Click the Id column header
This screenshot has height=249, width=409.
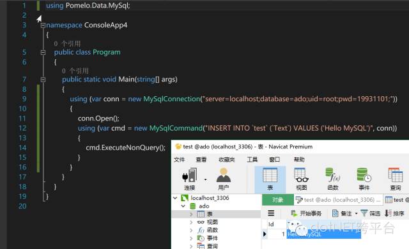pyautogui.click(x=277, y=224)
